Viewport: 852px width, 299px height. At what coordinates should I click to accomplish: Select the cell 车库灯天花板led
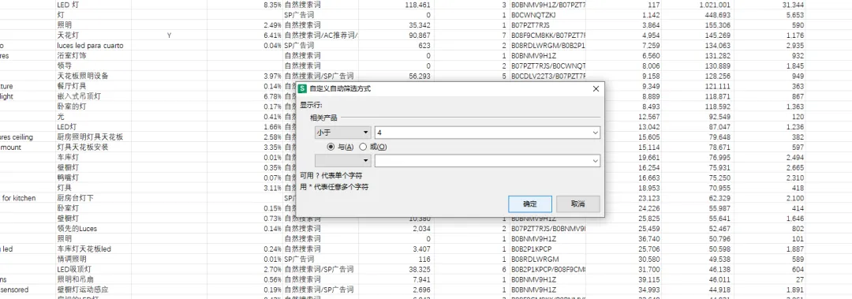click(84, 249)
